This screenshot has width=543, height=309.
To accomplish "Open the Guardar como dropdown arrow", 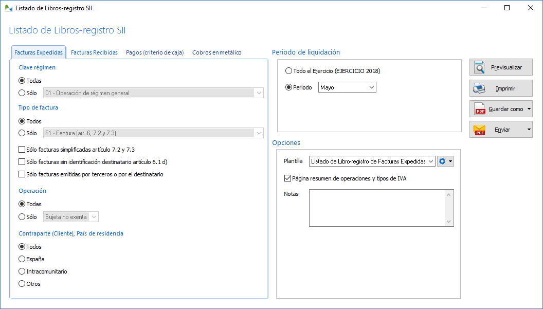I will (x=529, y=109).
